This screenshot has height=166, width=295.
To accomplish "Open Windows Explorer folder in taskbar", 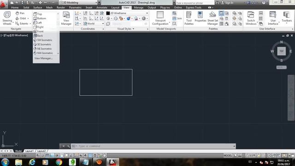I will (x=18, y=162).
